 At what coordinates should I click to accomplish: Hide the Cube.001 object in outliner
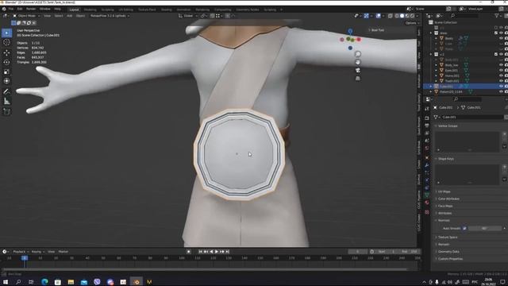point(501,87)
